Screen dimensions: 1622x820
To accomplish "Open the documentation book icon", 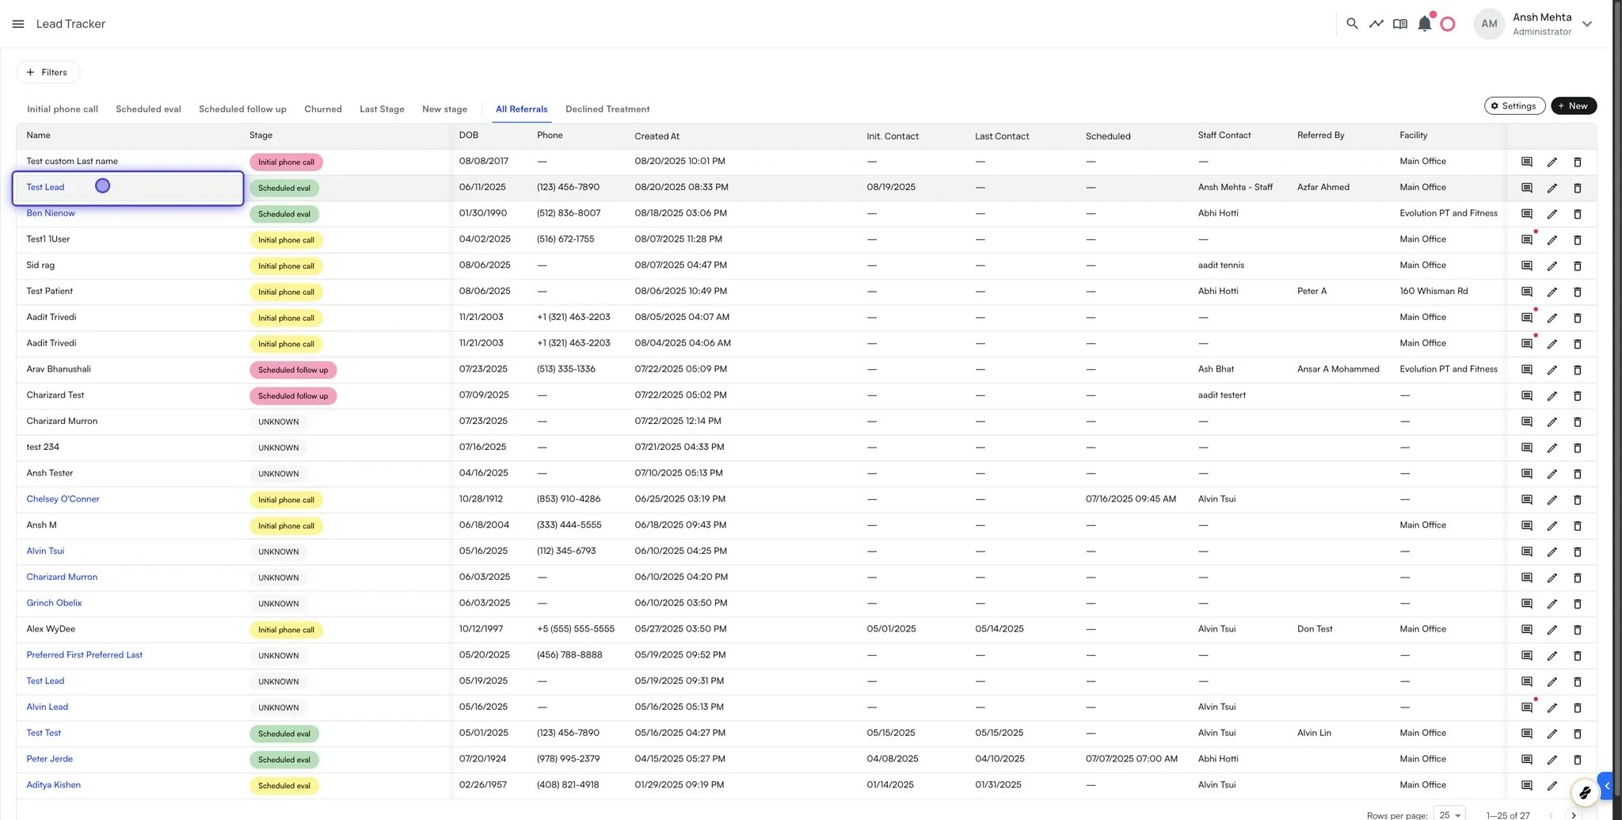I will point(1400,24).
